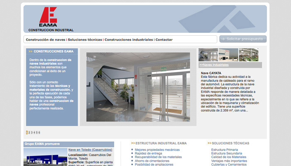Go to slideshow page 1

(x=27, y=132)
